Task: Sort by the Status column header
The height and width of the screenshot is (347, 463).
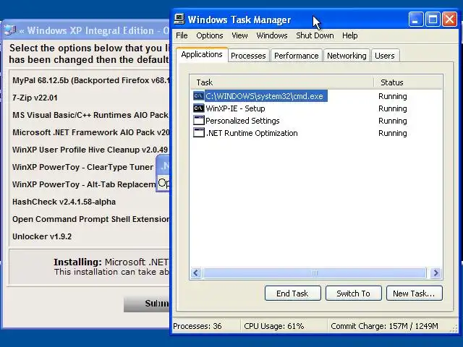Action: click(x=408, y=82)
